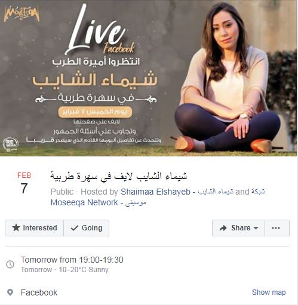Expand the Share dropdown arrow
The width and height of the screenshot is (298, 305).
(256, 228)
